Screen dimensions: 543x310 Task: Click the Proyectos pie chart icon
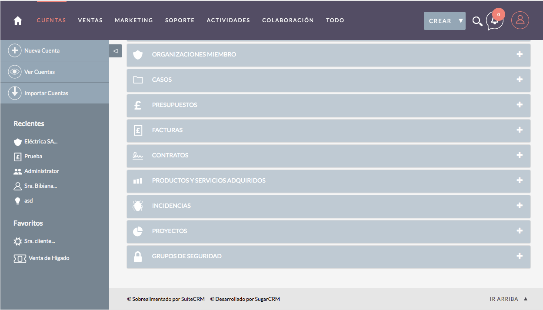(x=138, y=231)
